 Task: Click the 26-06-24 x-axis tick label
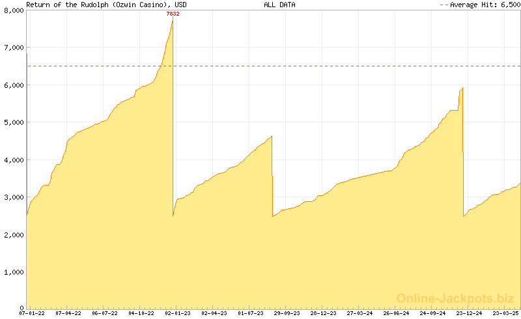[396, 313]
